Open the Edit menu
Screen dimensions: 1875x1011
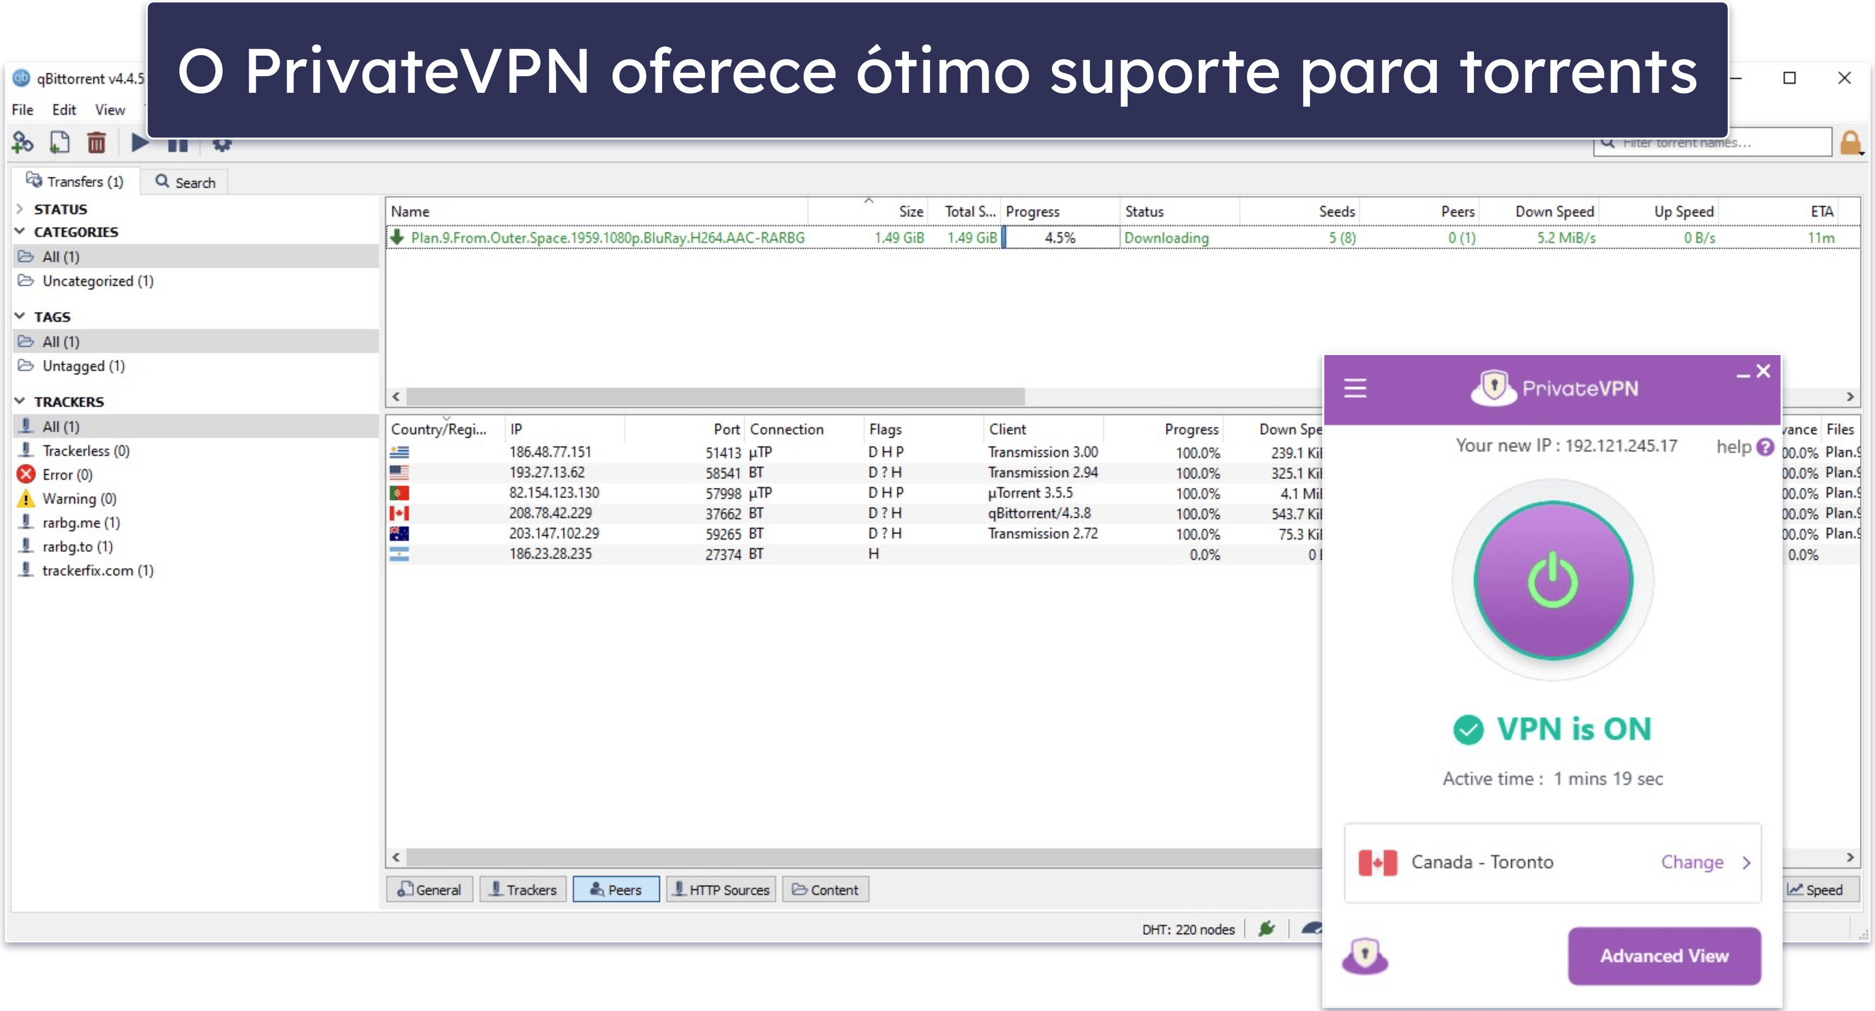(64, 110)
